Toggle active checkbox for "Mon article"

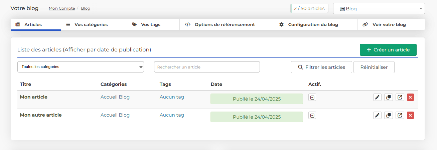tap(312, 97)
